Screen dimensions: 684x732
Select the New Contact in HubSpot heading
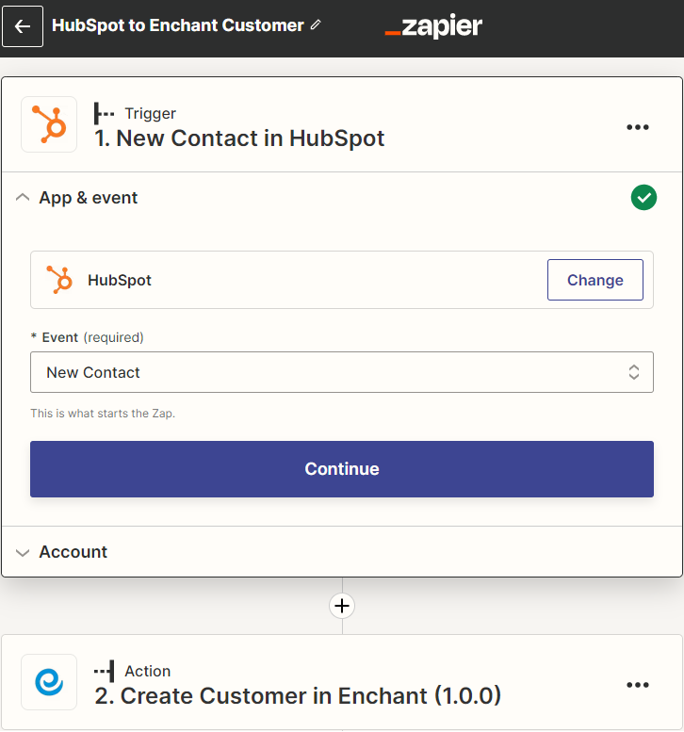(x=239, y=138)
